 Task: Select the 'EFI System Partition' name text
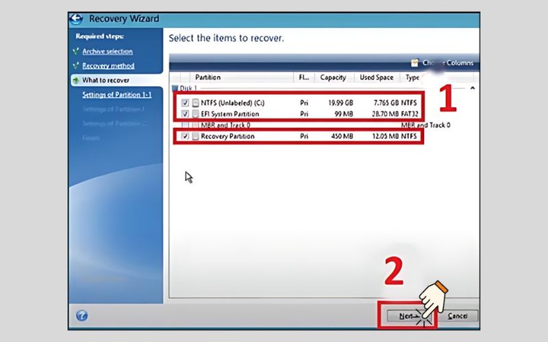pyautogui.click(x=230, y=114)
